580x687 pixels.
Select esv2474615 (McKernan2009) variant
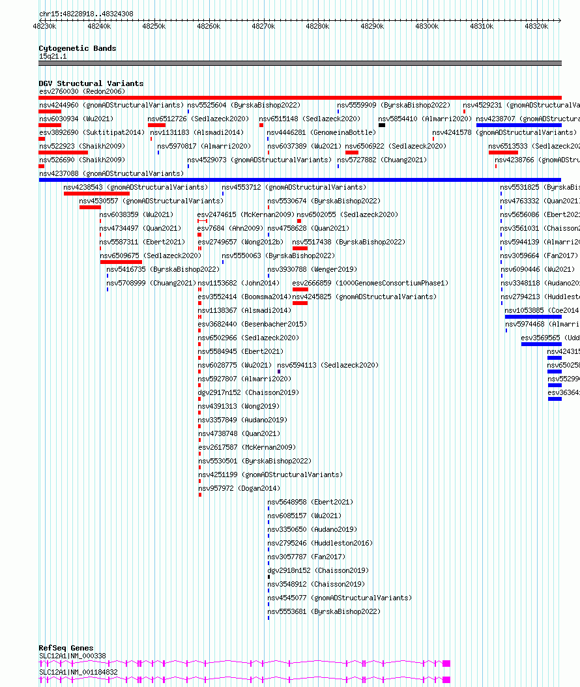(246, 214)
